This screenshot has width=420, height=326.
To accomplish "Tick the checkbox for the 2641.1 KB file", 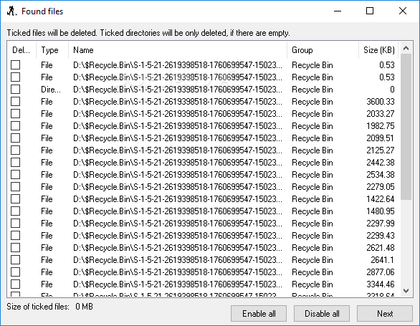I will tap(15, 260).
